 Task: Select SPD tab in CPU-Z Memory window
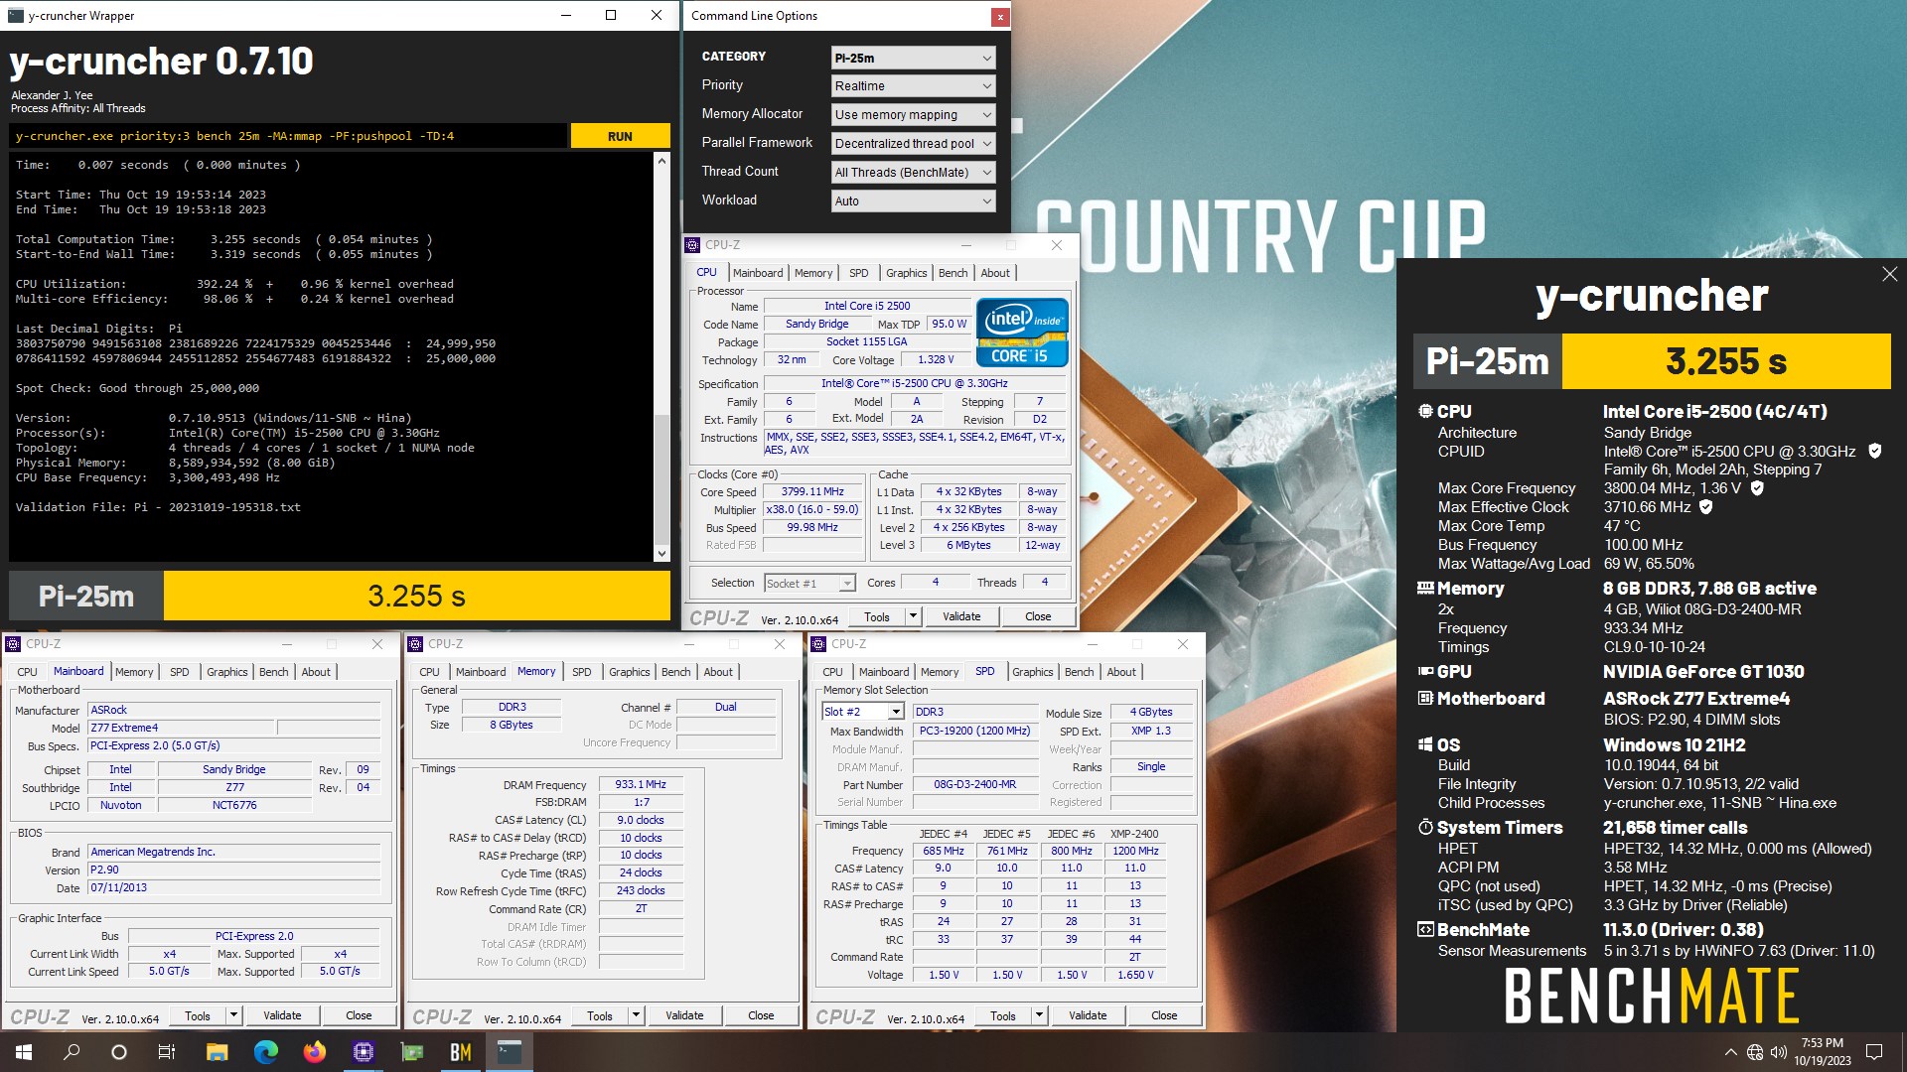pos(582,672)
